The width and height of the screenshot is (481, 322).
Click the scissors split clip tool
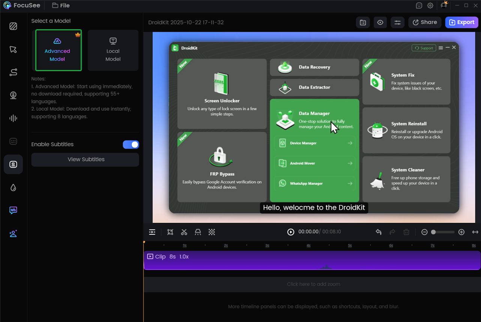[x=184, y=232]
